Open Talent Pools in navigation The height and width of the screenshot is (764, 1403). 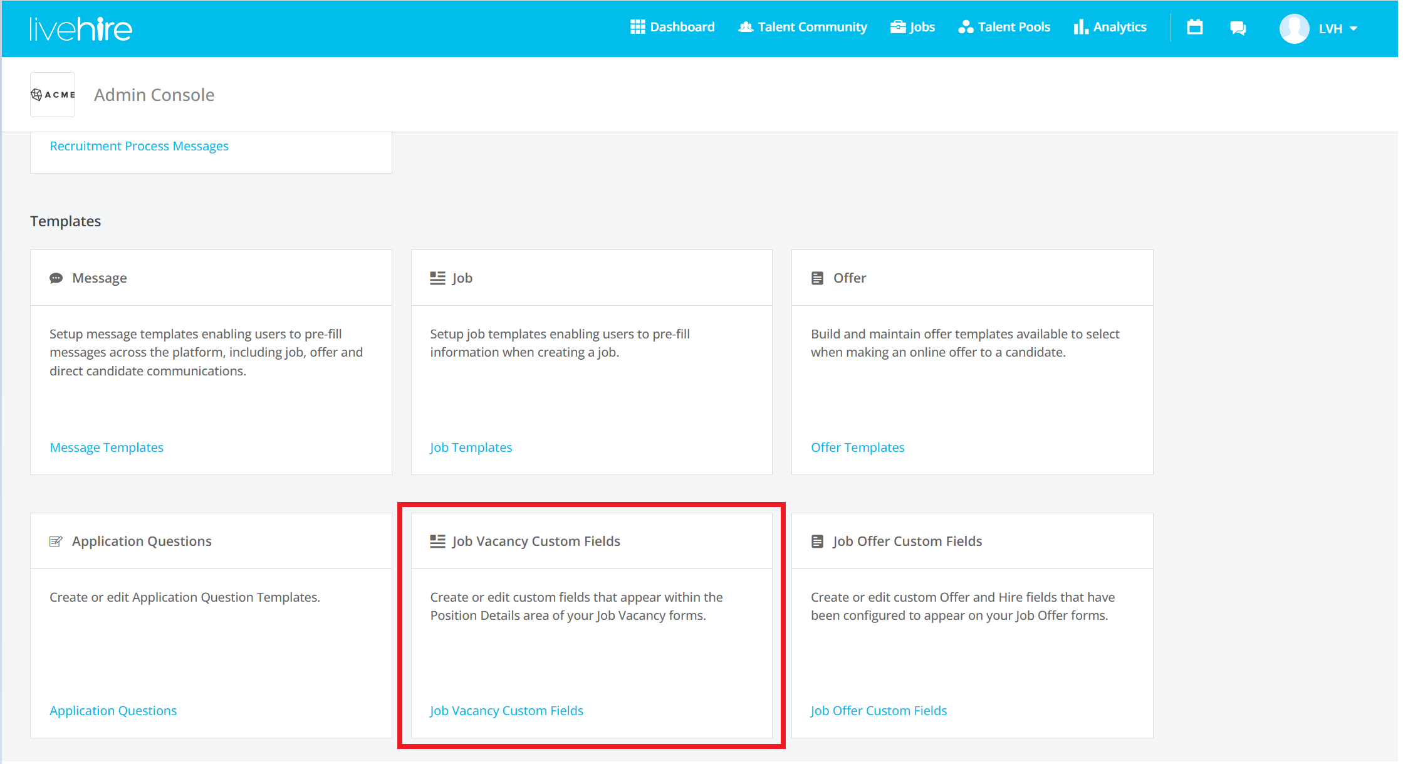(x=1004, y=27)
